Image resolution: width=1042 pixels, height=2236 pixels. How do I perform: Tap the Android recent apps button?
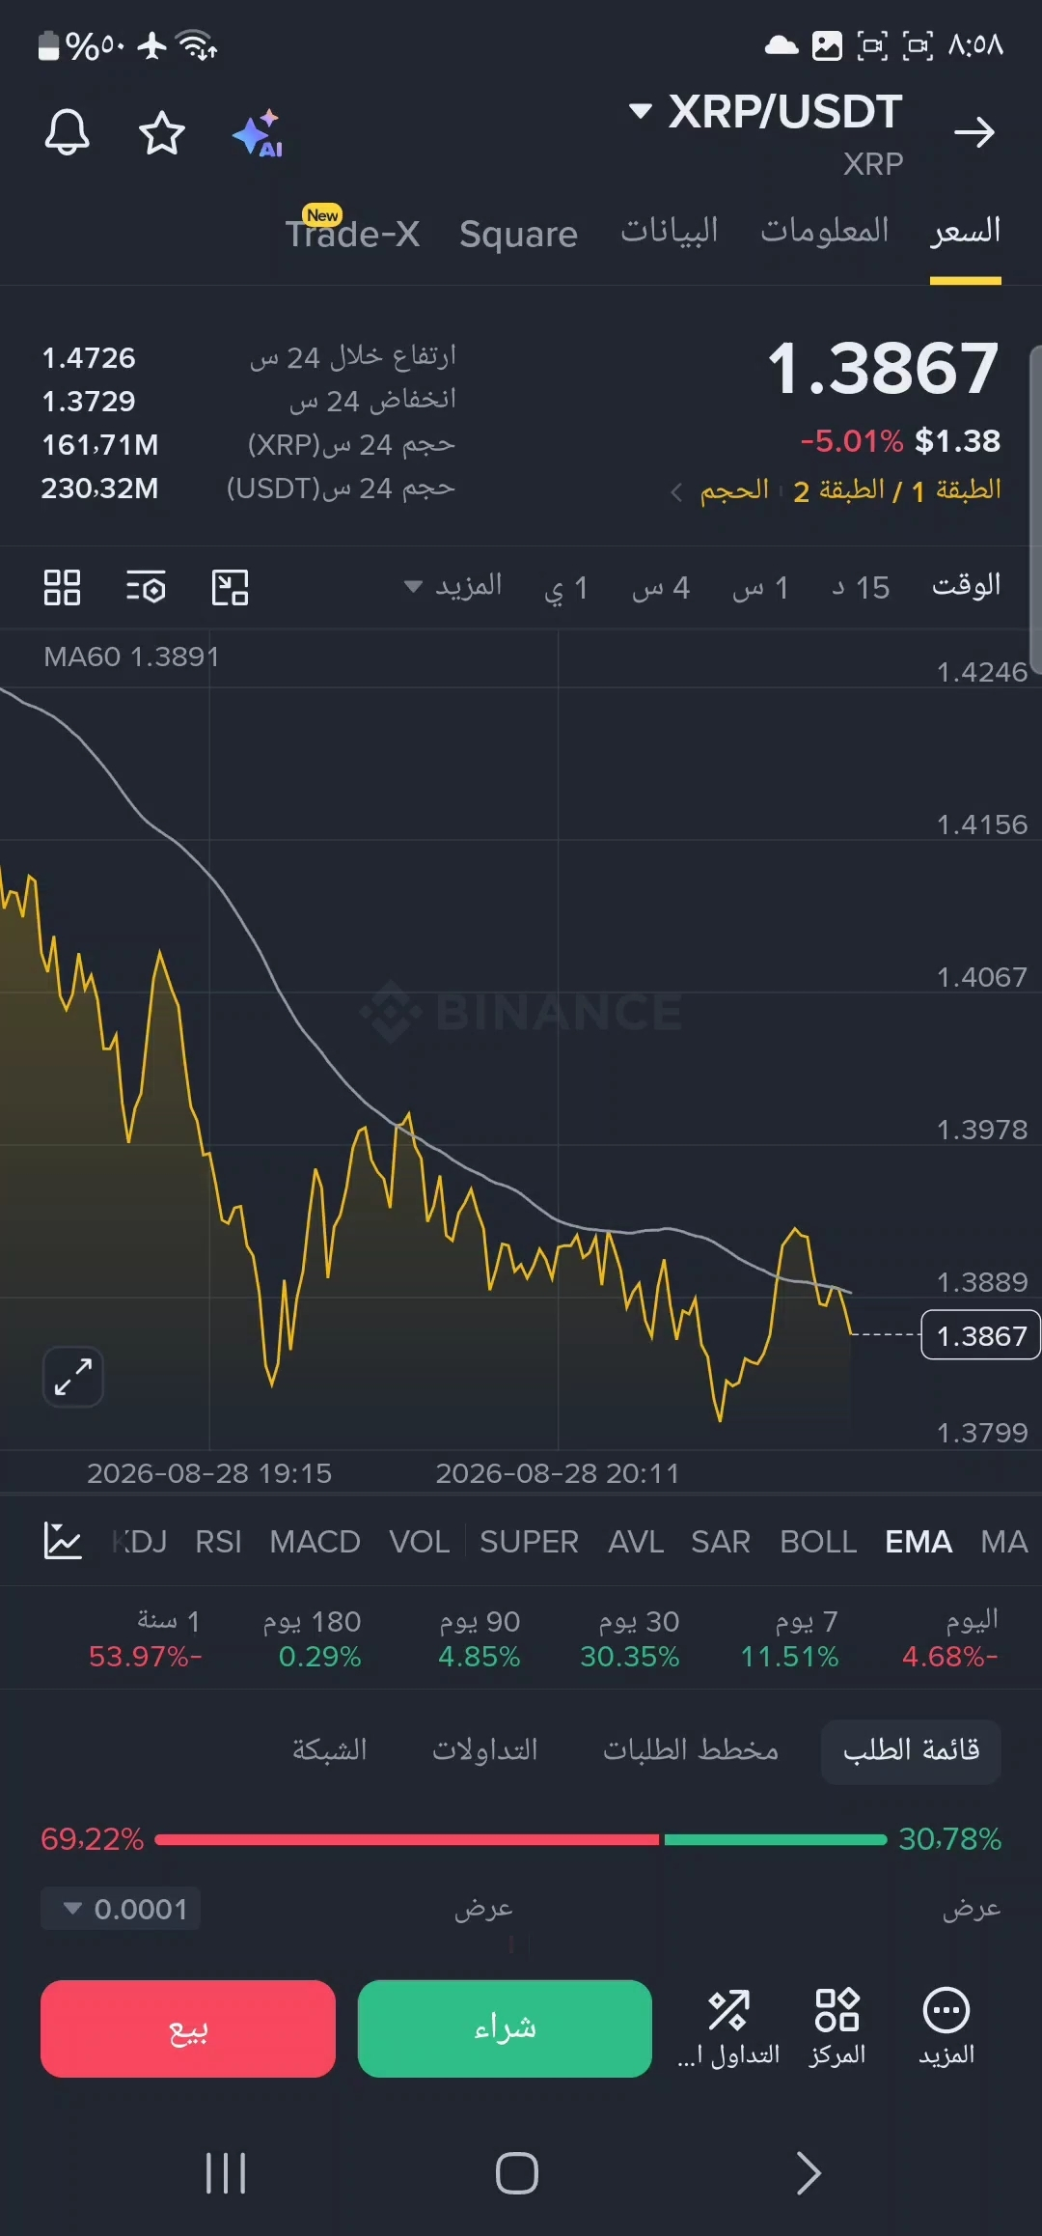click(226, 2173)
